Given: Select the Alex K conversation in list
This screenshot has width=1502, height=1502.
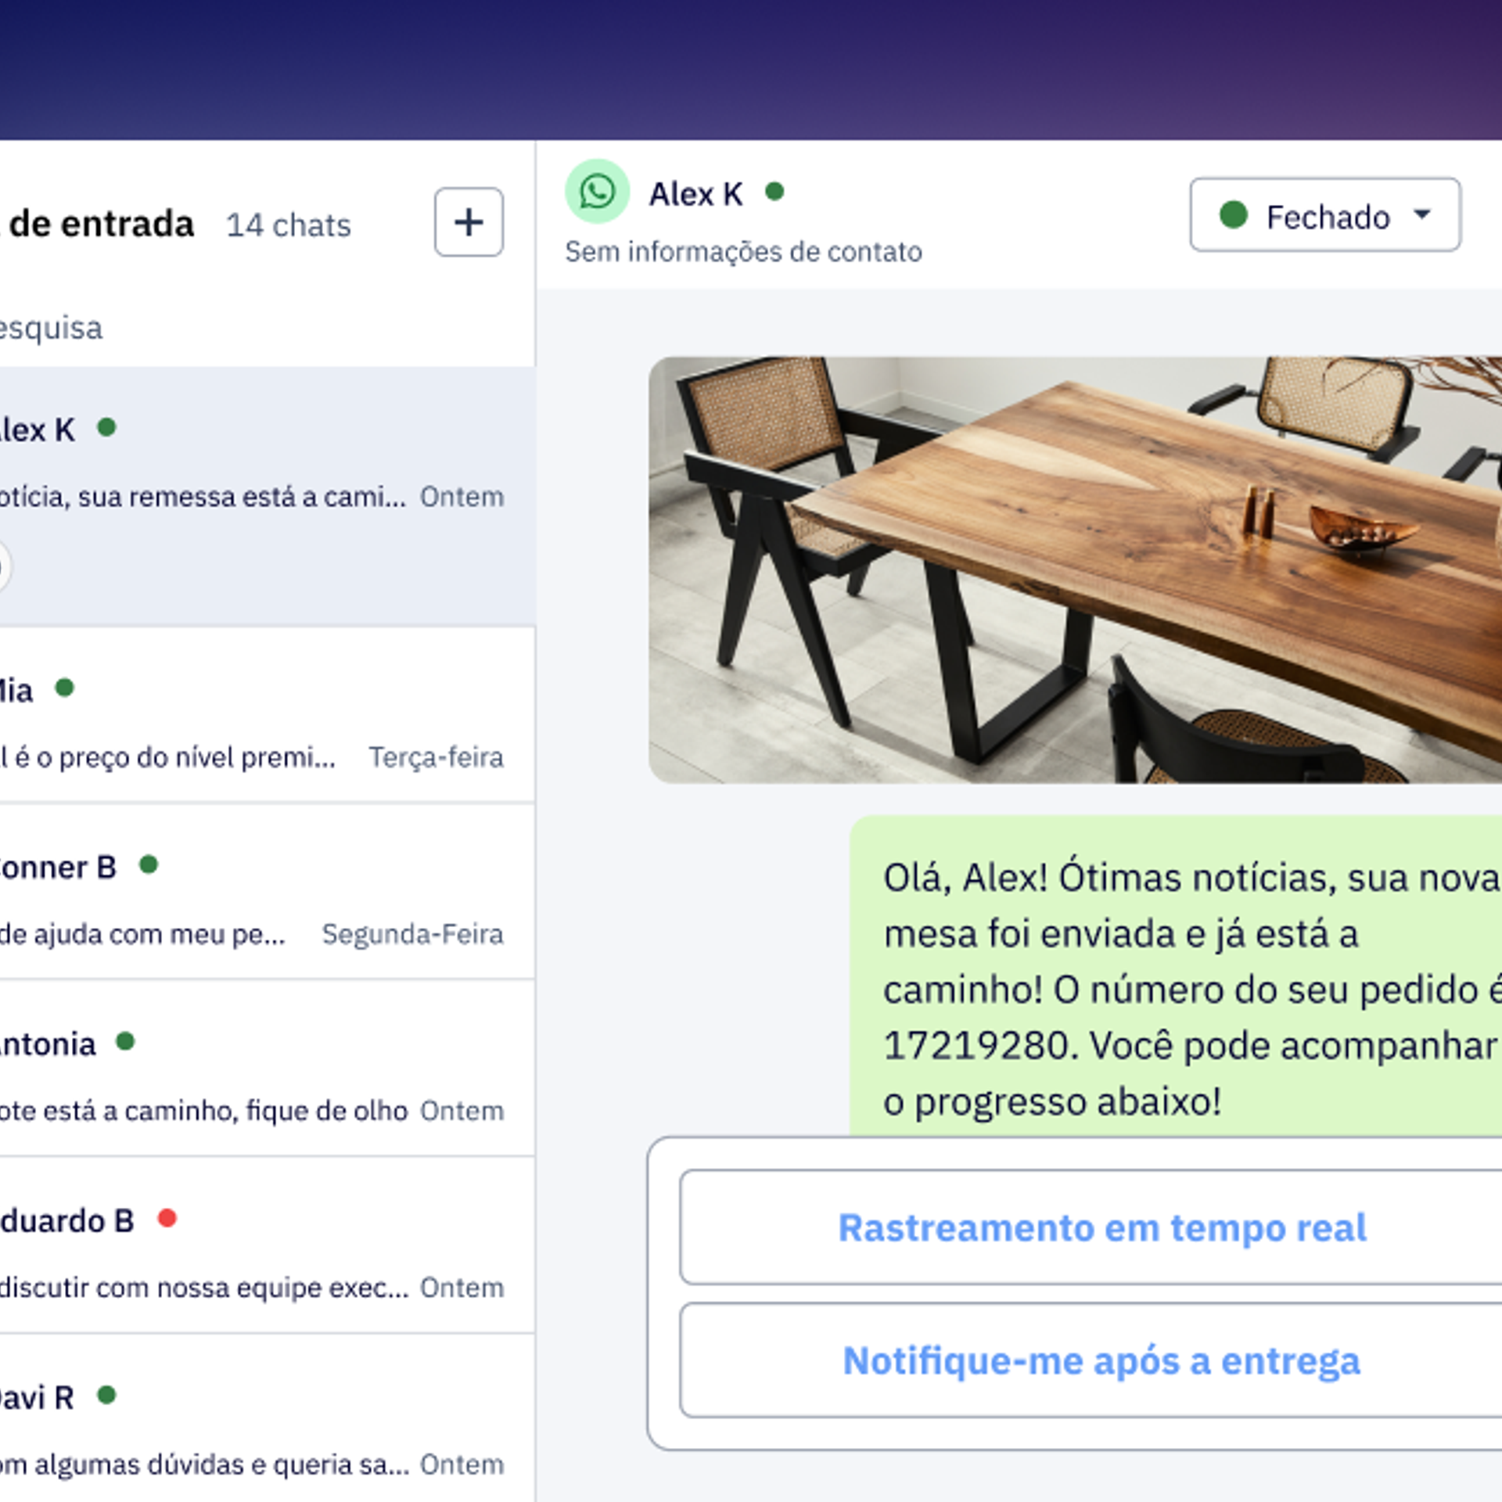Looking at the screenshot, I should tap(268, 497).
